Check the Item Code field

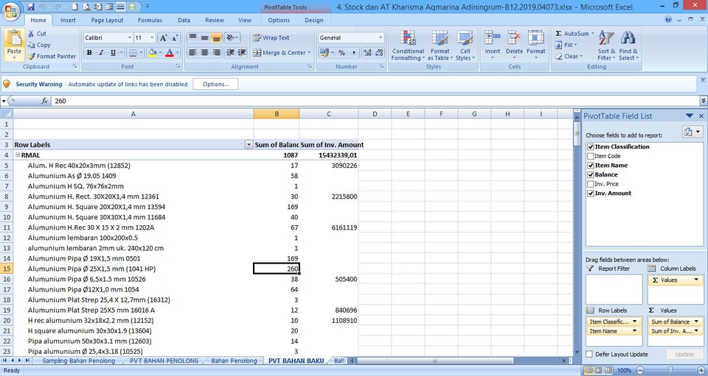click(590, 156)
